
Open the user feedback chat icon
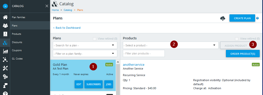tap(5, 85)
